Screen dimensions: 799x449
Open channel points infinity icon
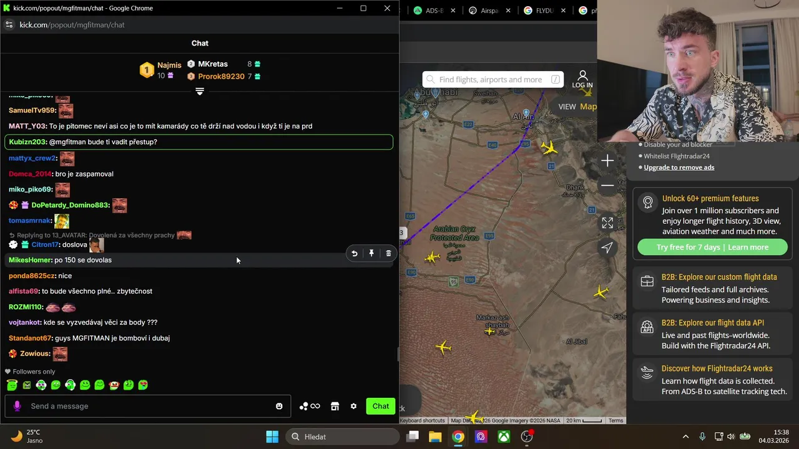click(310, 406)
